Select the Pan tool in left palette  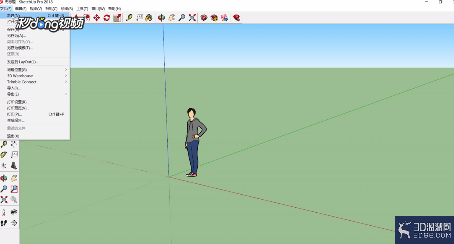coord(14,178)
